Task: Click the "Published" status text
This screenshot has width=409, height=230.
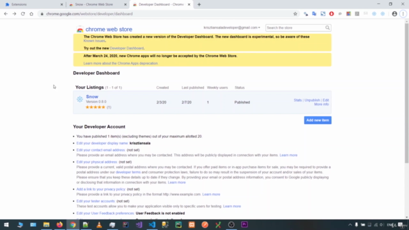Action: [x=242, y=102]
